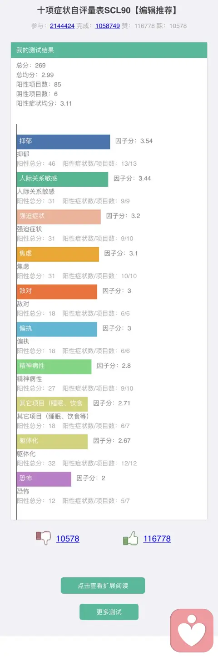218x657 pixels.
Task: Click the 10578 dislike count link
Action: coord(68,539)
